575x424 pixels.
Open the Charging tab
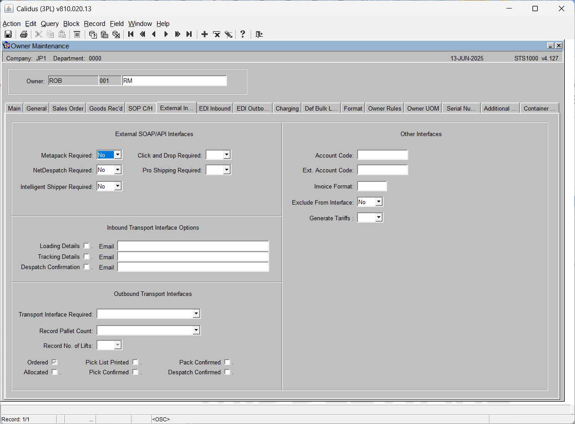tap(287, 108)
